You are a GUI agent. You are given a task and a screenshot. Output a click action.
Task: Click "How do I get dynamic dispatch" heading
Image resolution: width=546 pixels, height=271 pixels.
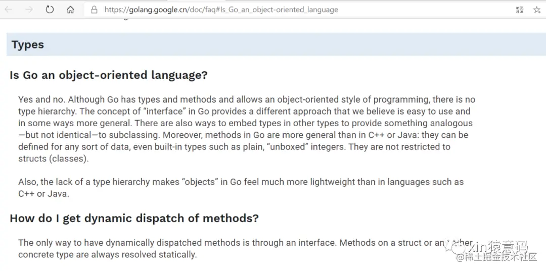click(134, 218)
